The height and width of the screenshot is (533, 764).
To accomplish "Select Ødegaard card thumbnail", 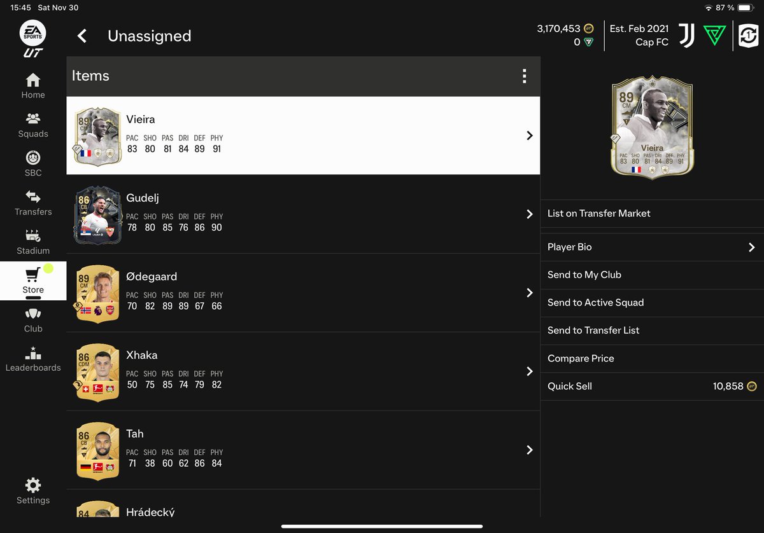I will 97,293.
